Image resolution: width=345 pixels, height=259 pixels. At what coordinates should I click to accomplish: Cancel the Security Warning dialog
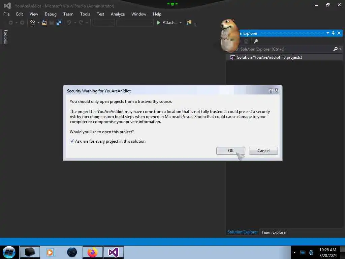[x=263, y=151]
